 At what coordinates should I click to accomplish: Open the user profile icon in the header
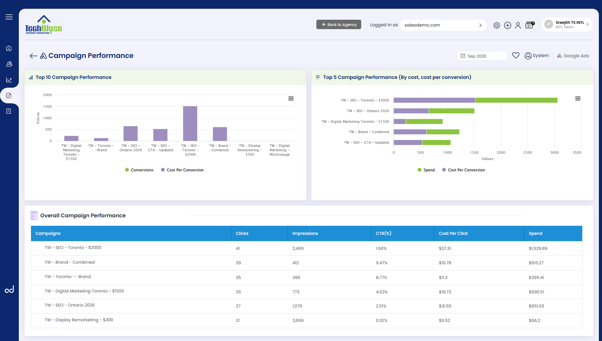[518, 25]
